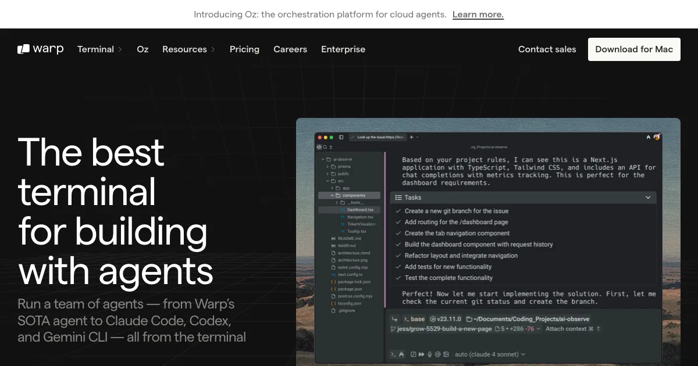Click the user avatar in terminal window

pyautogui.click(x=657, y=137)
